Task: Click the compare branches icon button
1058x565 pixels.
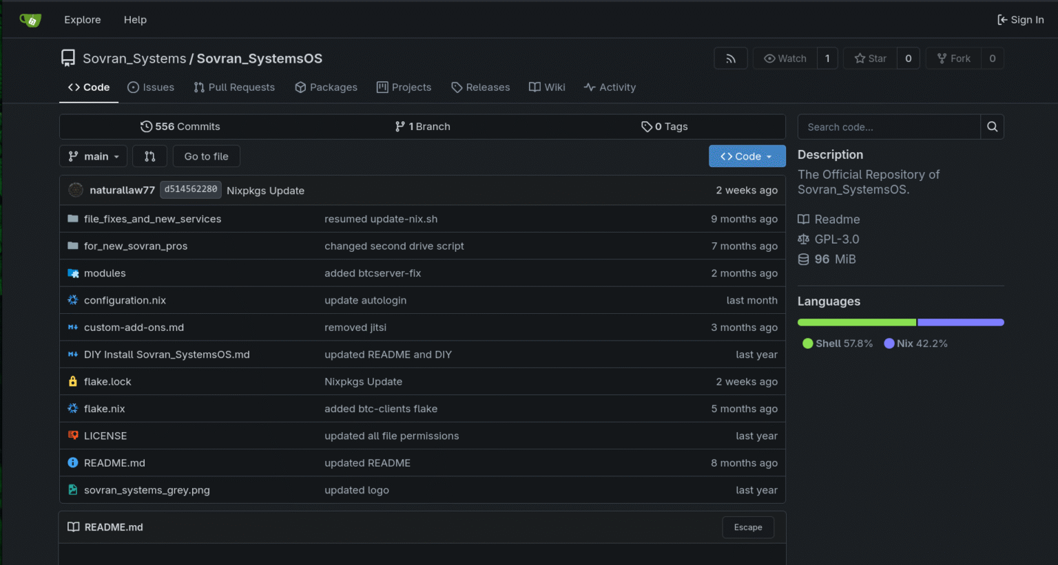Action: click(149, 156)
